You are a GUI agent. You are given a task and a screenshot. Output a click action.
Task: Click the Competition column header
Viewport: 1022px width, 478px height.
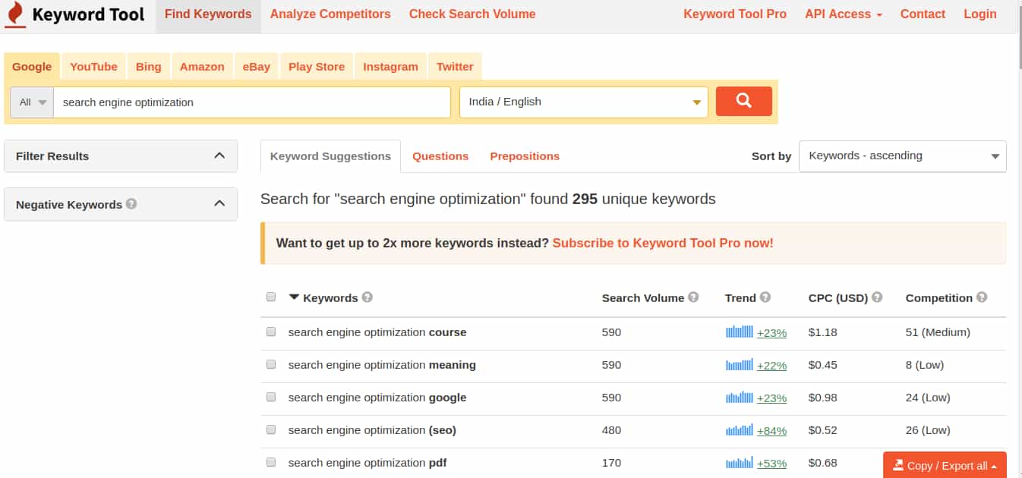click(938, 297)
